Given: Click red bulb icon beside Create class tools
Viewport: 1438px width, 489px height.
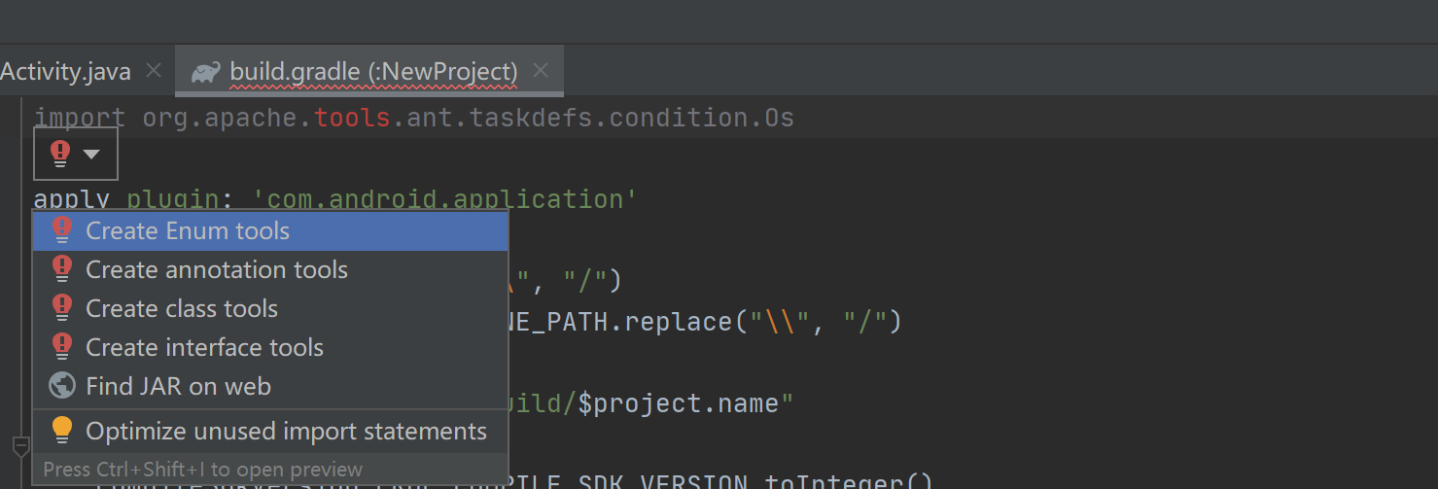Looking at the screenshot, I should point(62,308).
